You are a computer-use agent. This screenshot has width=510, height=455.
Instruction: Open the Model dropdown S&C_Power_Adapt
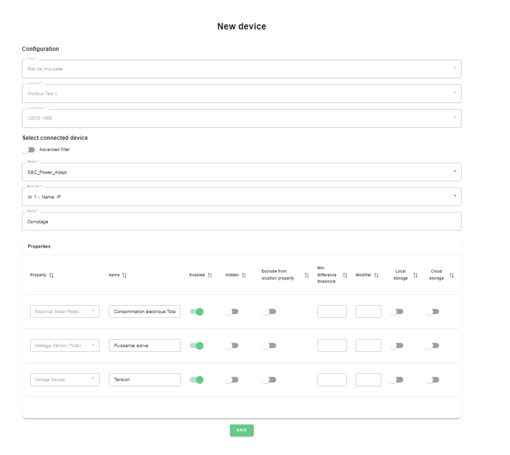[x=241, y=172]
